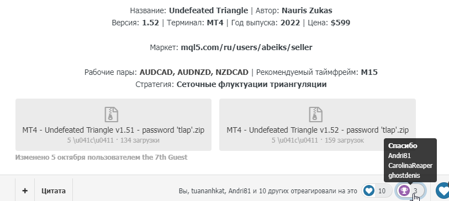Click the author name Nauris Zukas

click(307, 11)
